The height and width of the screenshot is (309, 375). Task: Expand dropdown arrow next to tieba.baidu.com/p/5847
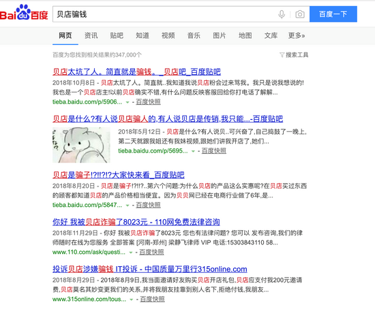point(127,206)
